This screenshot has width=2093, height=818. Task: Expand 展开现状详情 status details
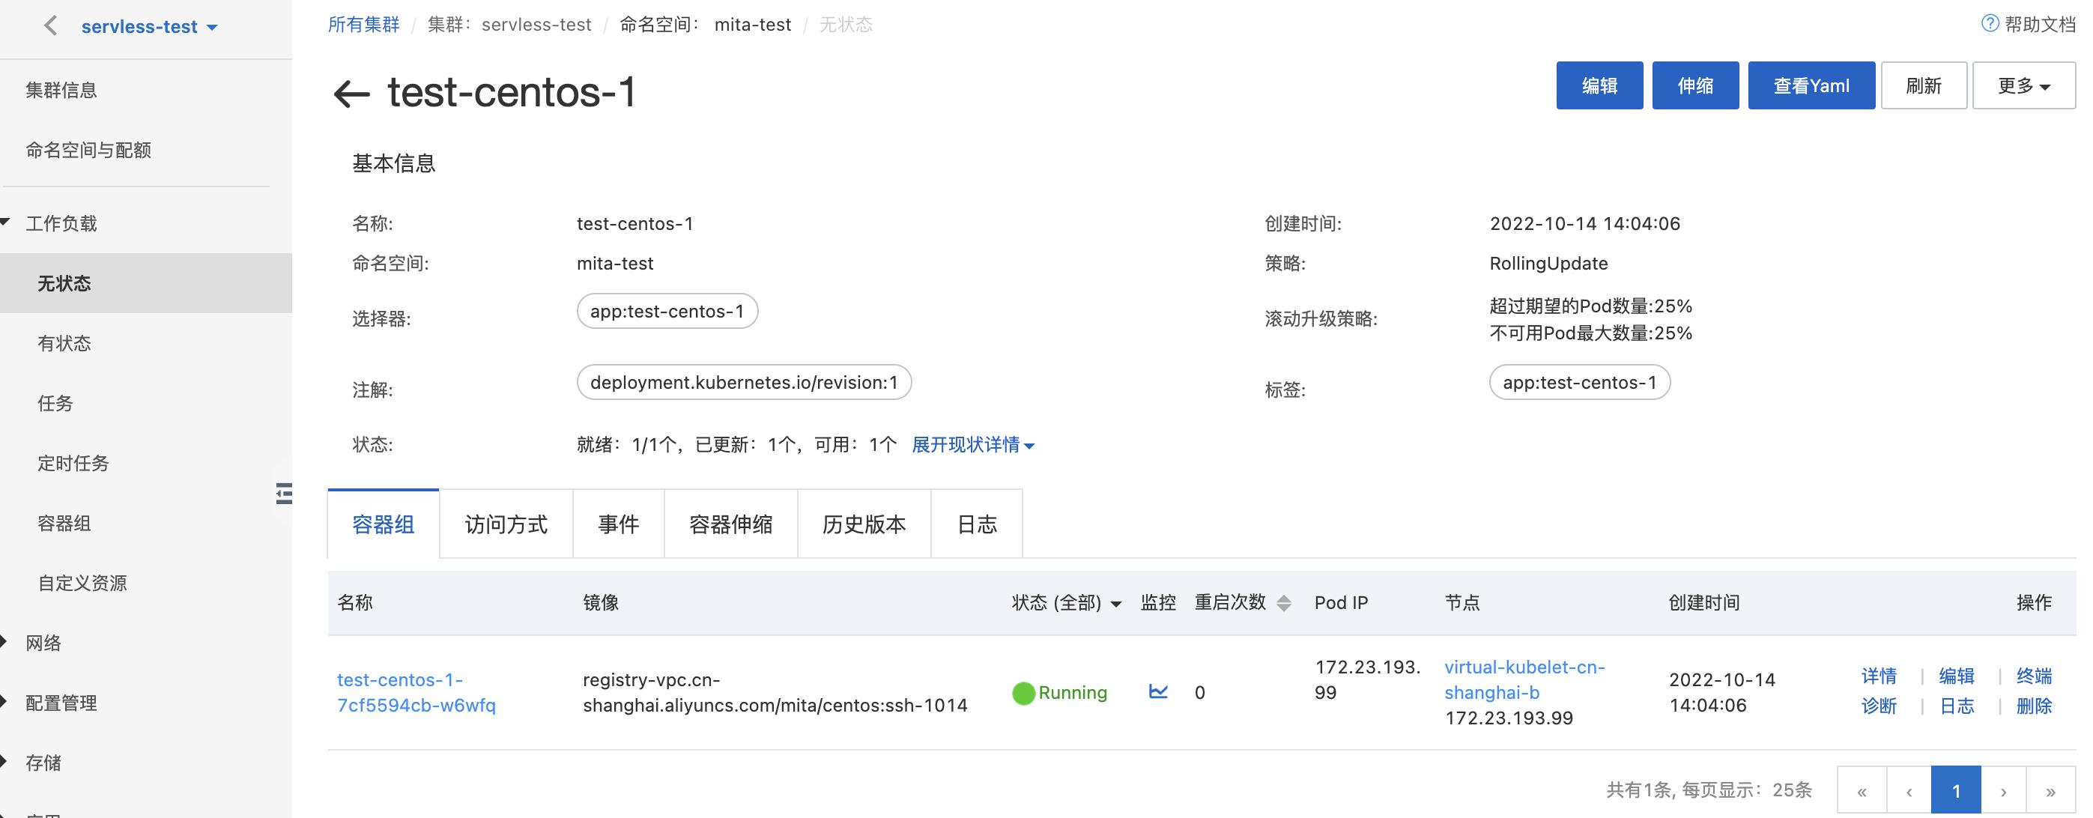pos(972,444)
